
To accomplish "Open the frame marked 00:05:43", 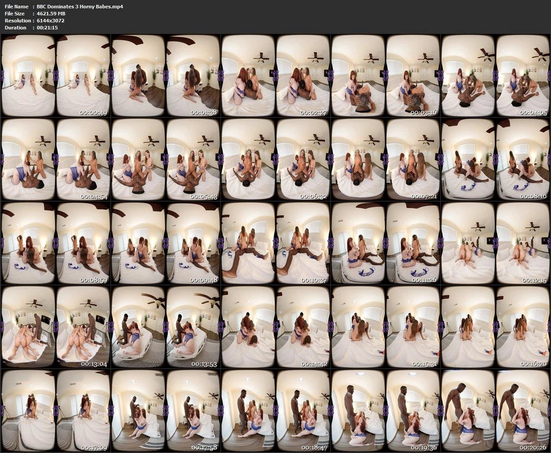I will 166,159.
